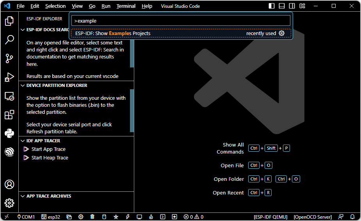Open Terminal menu
The width and height of the screenshot is (361, 221).
(x=126, y=6)
